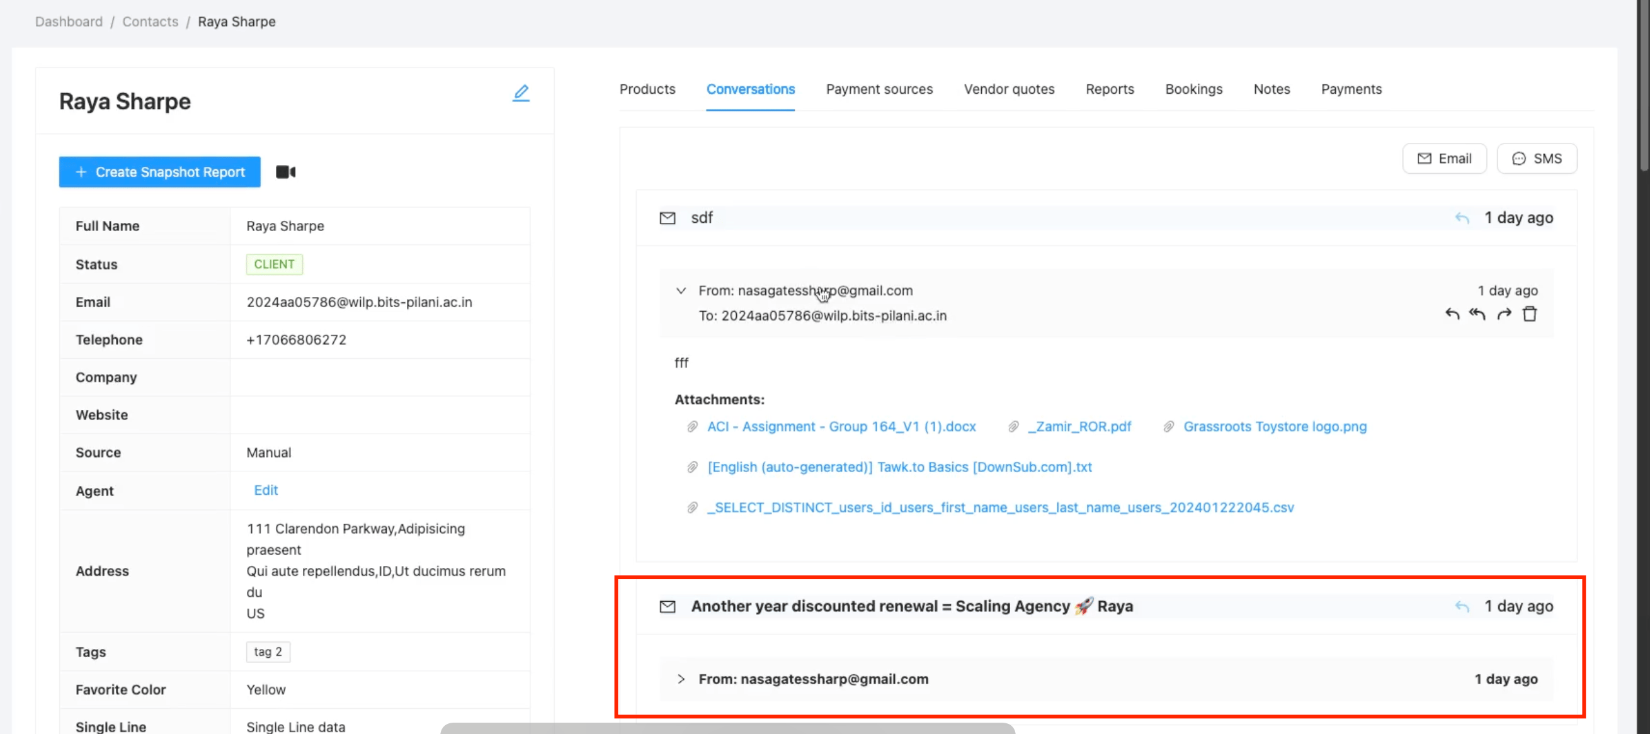Click the pencil edit icon beside Raya Sharpe
This screenshot has height=734, width=1650.
521,94
